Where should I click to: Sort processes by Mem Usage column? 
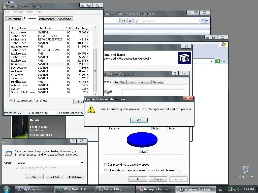coord(81,28)
